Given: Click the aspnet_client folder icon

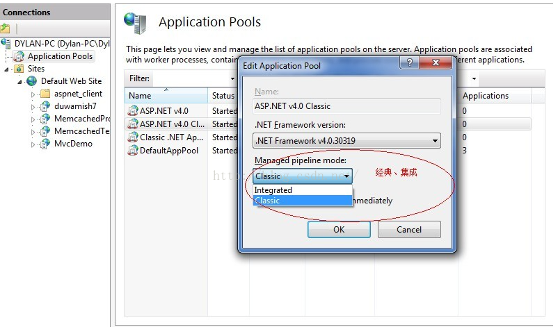Looking at the screenshot, I should [x=45, y=94].
